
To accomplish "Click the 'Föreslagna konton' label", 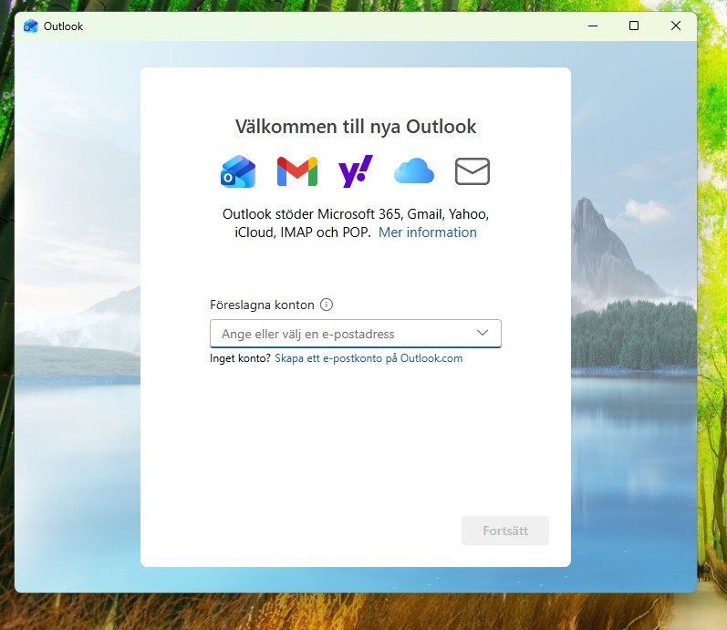I will pyautogui.click(x=262, y=305).
